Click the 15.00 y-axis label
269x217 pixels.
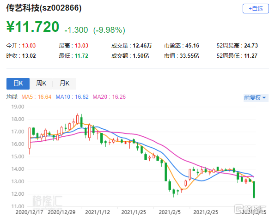(x=18, y=157)
